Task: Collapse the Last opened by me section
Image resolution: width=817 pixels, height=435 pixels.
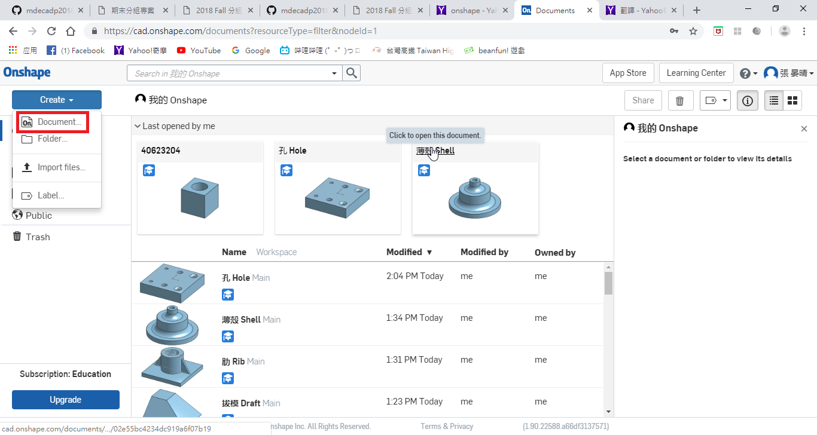Action: (x=138, y=126)
